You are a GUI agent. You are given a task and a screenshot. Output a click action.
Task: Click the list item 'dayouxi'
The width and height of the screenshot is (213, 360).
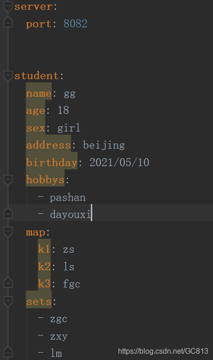coord(70,215)
